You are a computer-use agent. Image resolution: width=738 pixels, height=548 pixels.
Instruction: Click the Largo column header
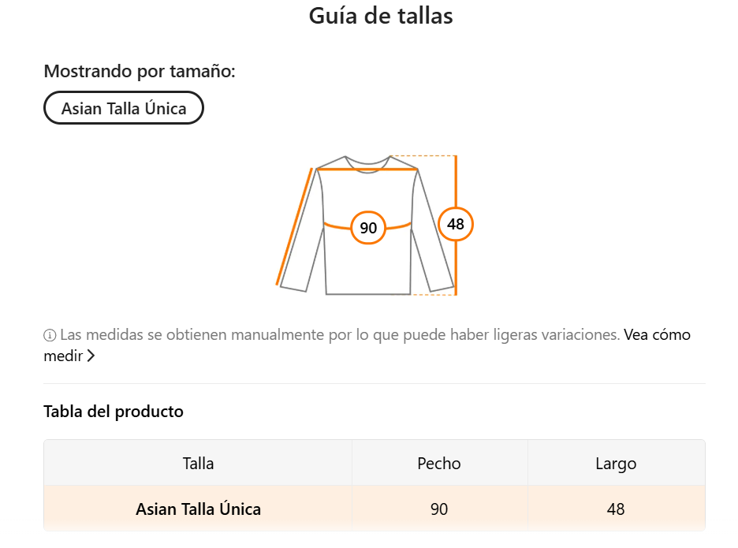616,464
